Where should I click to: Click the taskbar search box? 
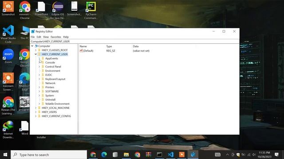point(49,155)
